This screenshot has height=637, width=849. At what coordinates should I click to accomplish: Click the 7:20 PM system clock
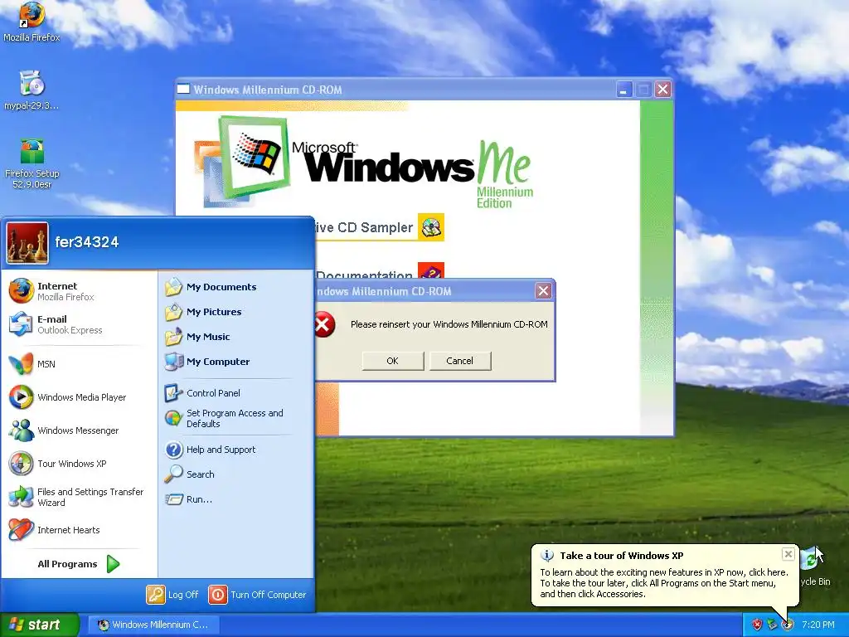(818, 625)
